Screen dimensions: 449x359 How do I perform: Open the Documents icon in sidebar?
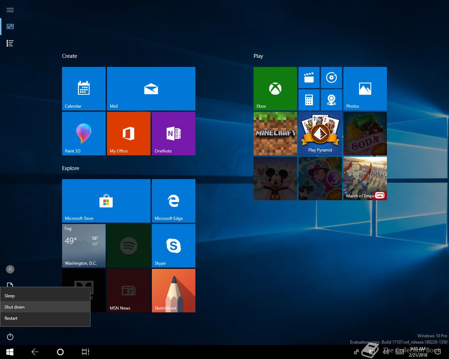point(10,284)
